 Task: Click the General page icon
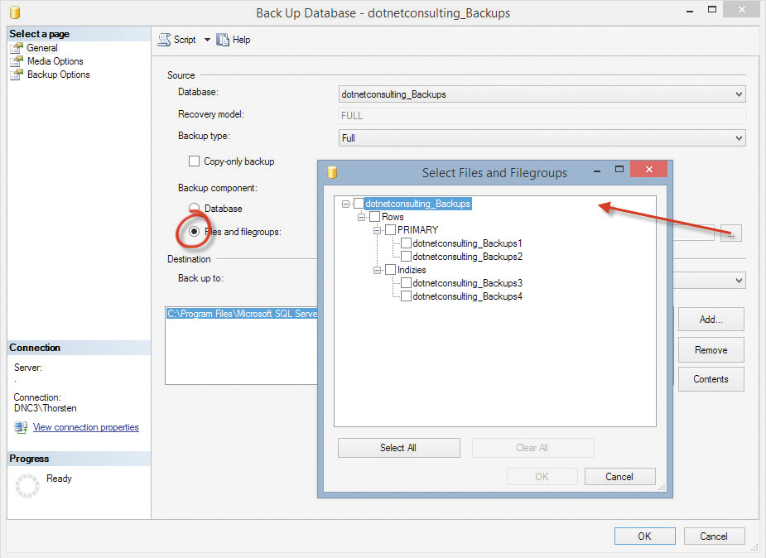[17, 48]
